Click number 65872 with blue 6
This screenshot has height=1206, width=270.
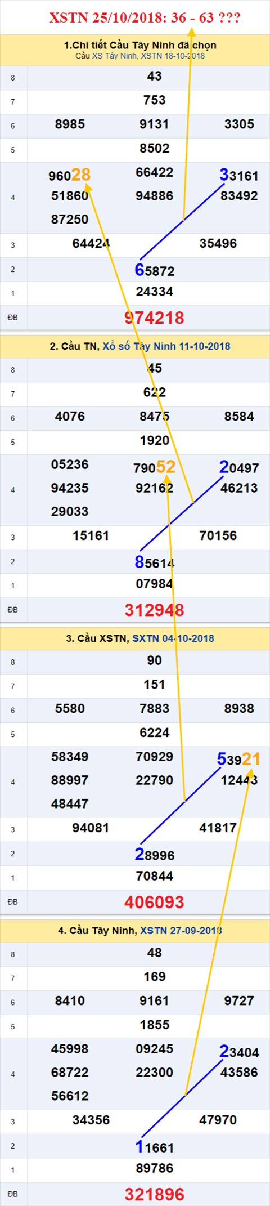pyautogui.click(x=154, y=270)
